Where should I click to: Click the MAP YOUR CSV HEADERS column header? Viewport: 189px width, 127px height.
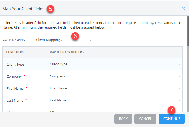click(x=66, y=52)
